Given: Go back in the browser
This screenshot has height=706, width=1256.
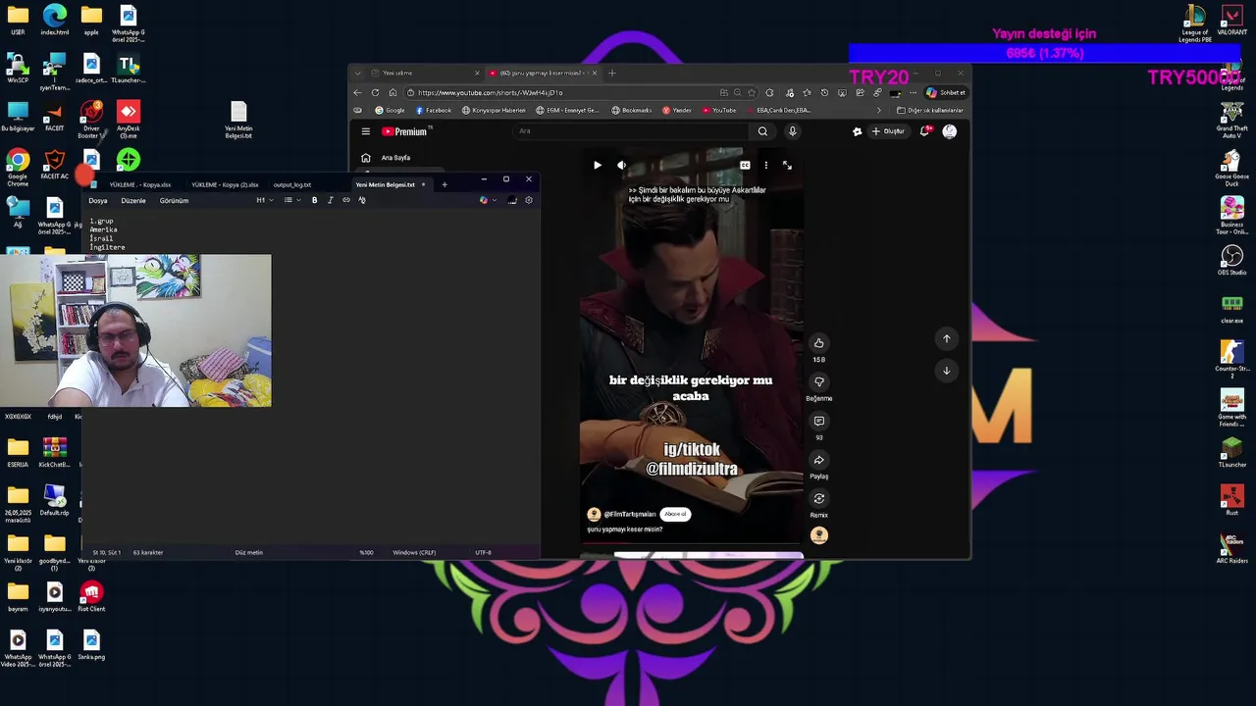Looking at the screenshot, I should pyautogui.click(x=357, y=93).
